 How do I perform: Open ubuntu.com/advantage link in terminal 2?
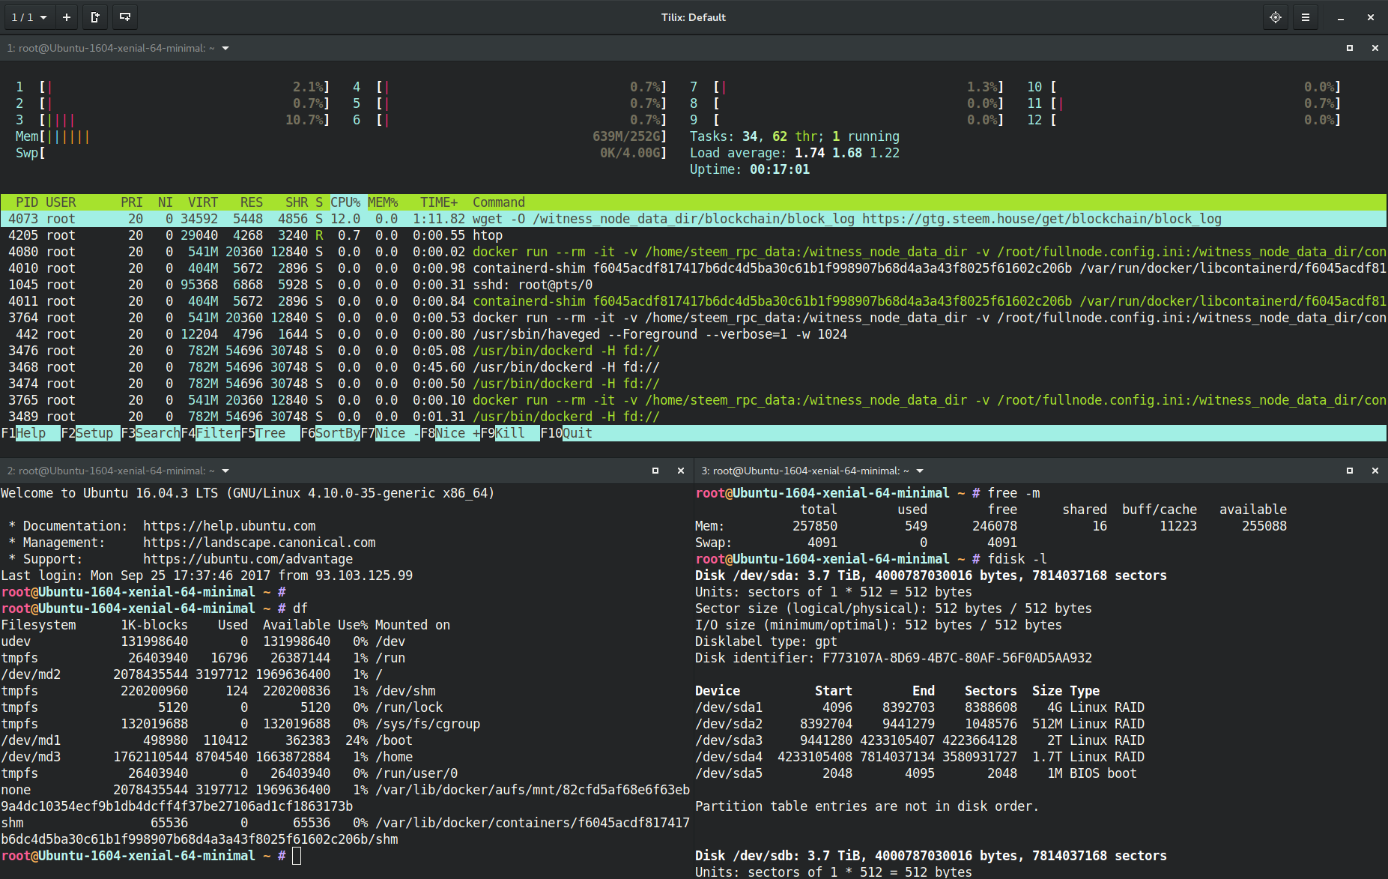(x=248, y=559)
